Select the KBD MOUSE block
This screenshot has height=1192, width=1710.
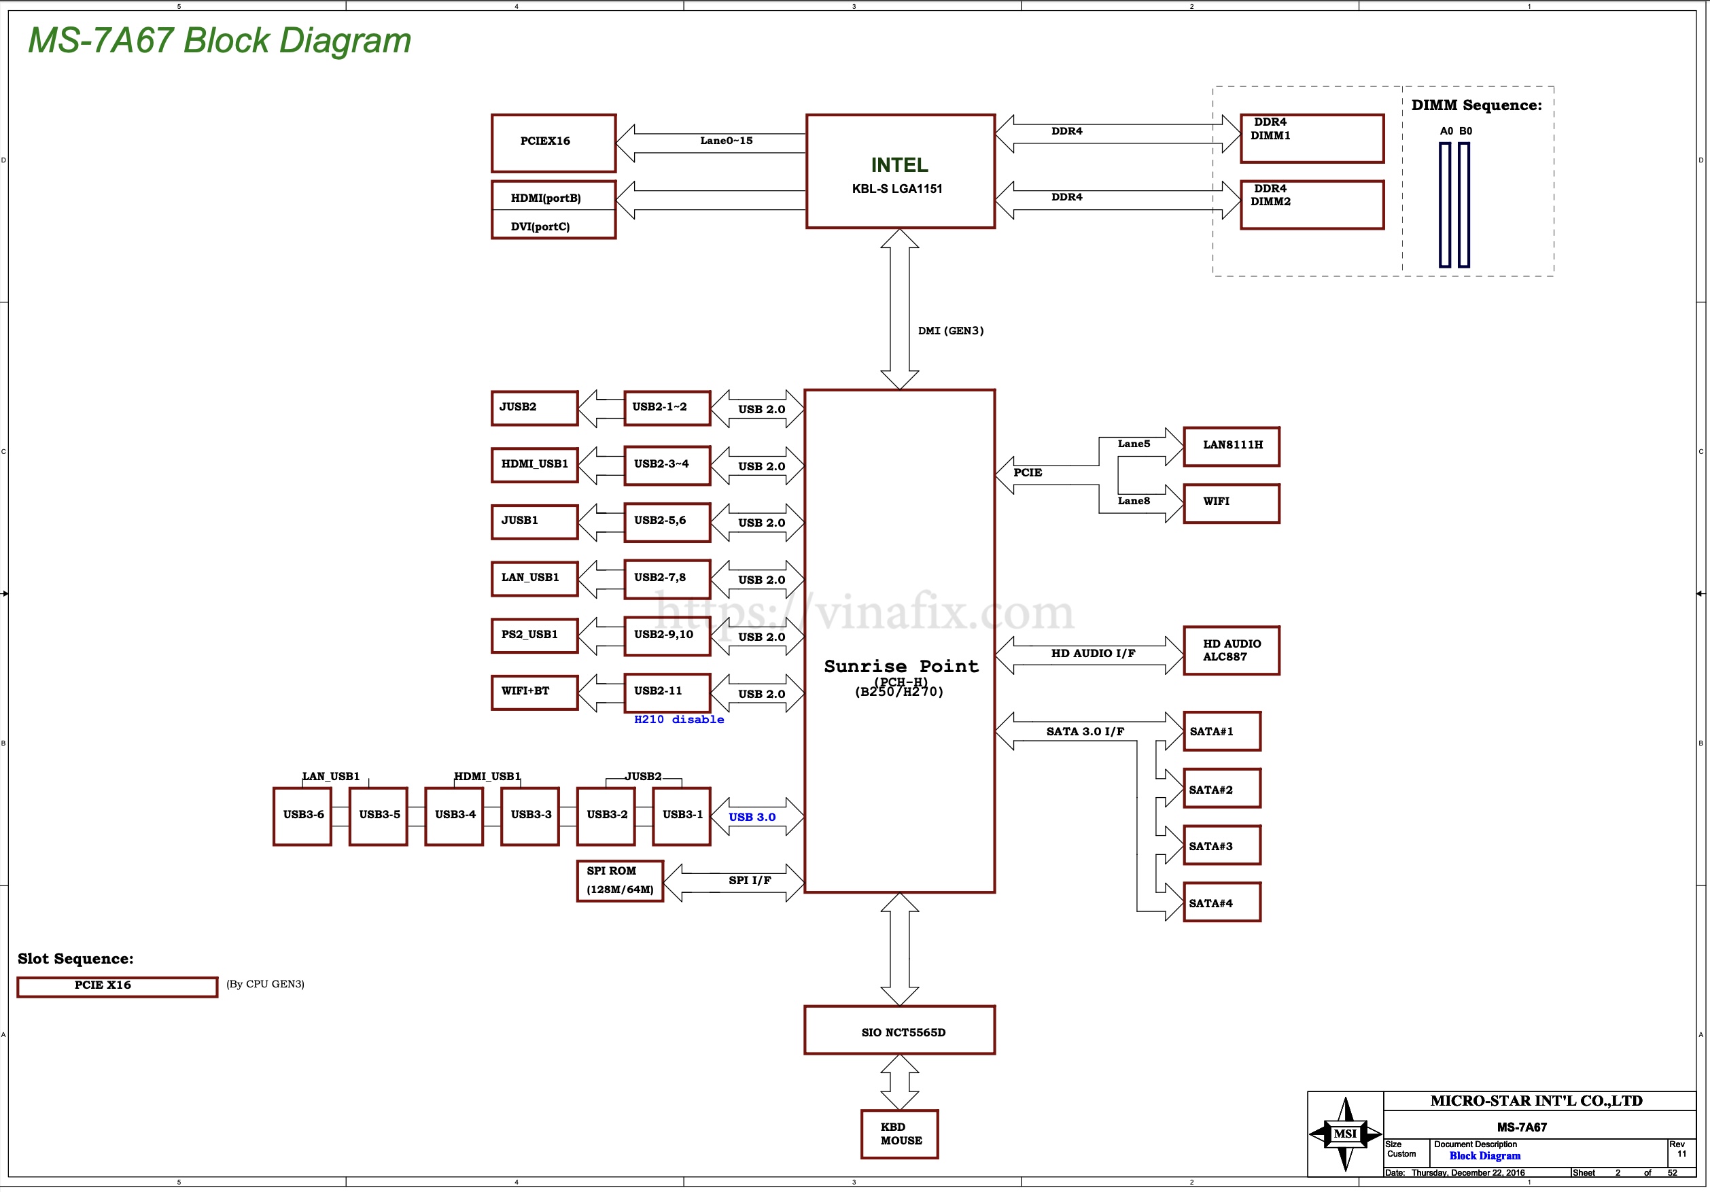point(900,1134)
